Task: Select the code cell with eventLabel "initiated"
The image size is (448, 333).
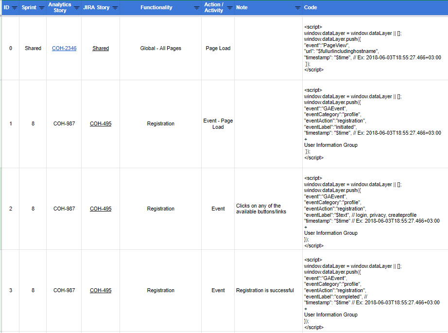Action: [375, 124]
